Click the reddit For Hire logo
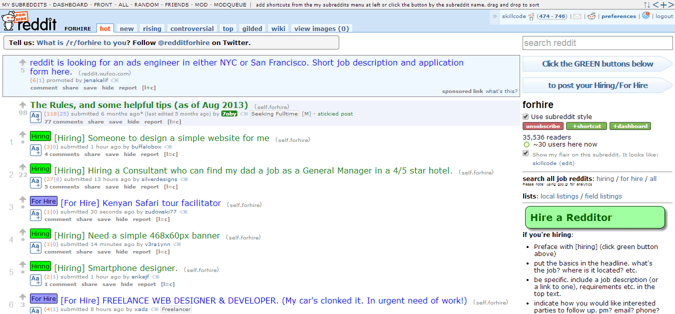The width and height of the screenshot is (675, 314). point(29,21)
